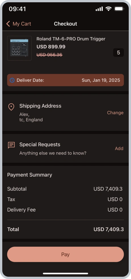
Task: Tap the blue clock delivery icon
Action: point(12,80)
